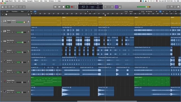
Task: Show Quick Help with the question mark
Action: tap(9, 7)
